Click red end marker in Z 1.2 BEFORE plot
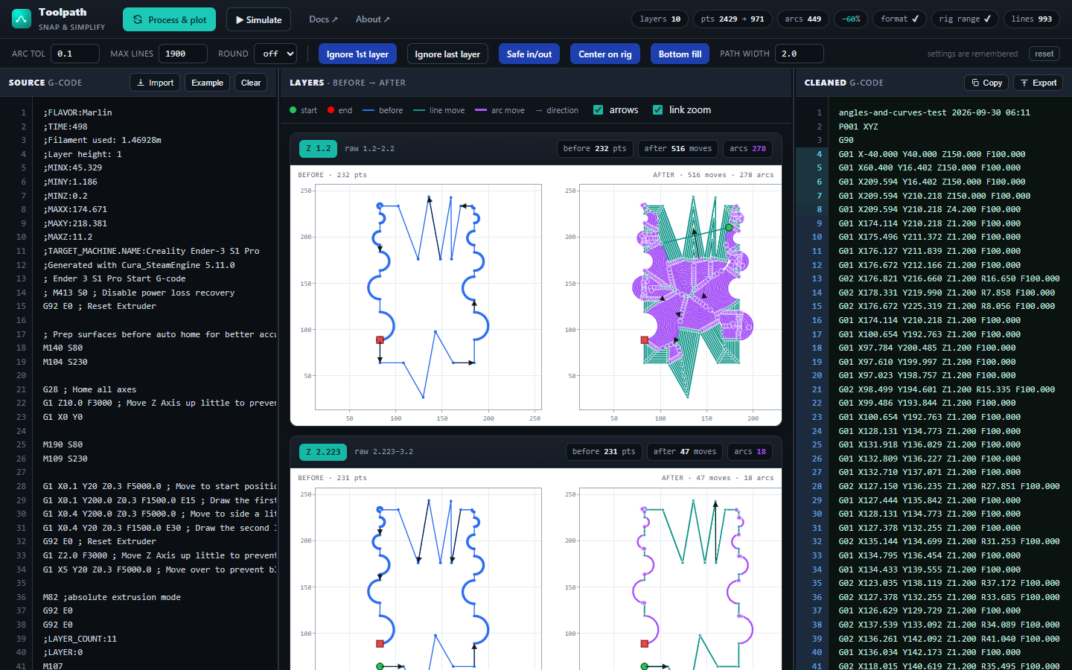The height and width of the screenshot is (670, 1072). [380, 340]
